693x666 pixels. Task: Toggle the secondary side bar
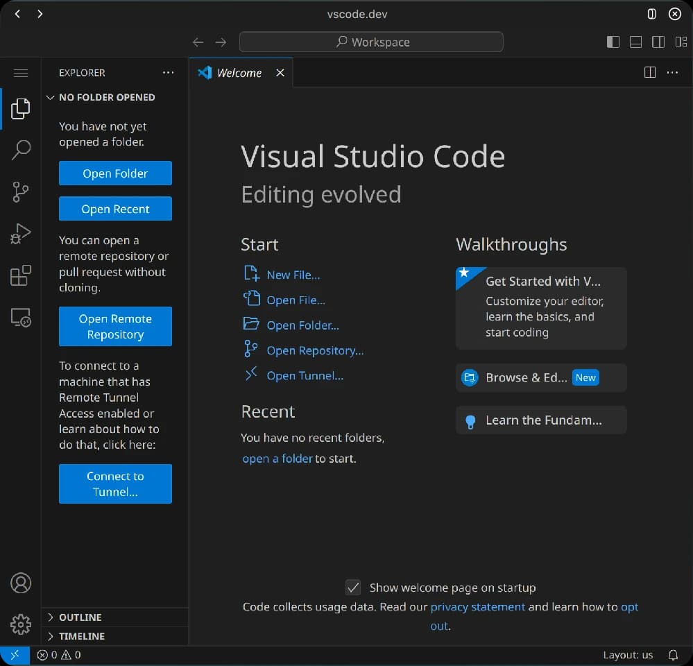pos(658,42)
